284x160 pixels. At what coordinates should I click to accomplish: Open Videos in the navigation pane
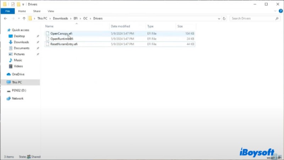click(18, 66)
